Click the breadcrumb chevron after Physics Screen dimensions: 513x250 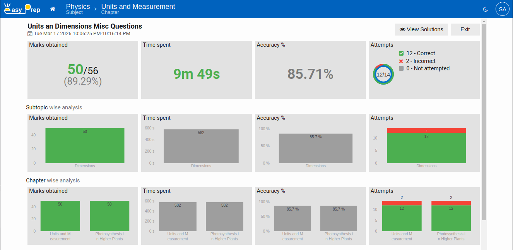[x=96, y=9]
